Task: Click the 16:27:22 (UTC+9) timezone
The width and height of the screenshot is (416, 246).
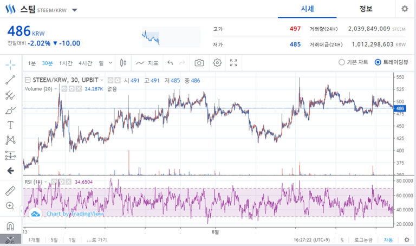Action: click(x=311, y=240)
